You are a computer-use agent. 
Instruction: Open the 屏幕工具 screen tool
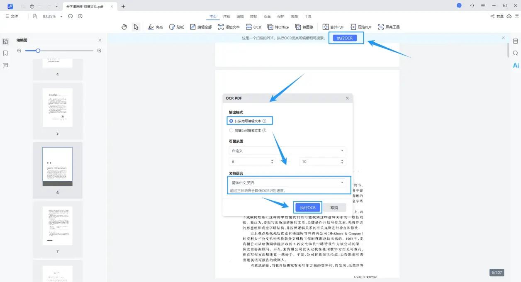tap(389, 27)
